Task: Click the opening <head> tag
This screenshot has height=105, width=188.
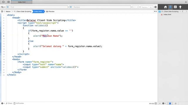Action: pos(16,18)
